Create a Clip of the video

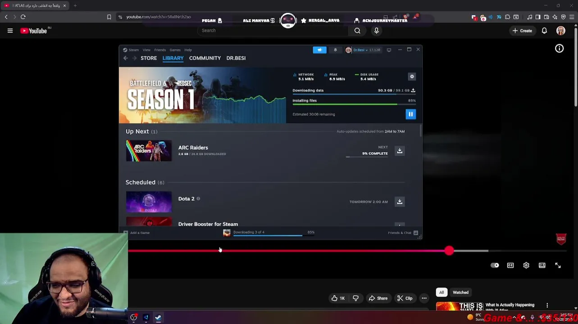pyautogui.click(x=405, y=298)
